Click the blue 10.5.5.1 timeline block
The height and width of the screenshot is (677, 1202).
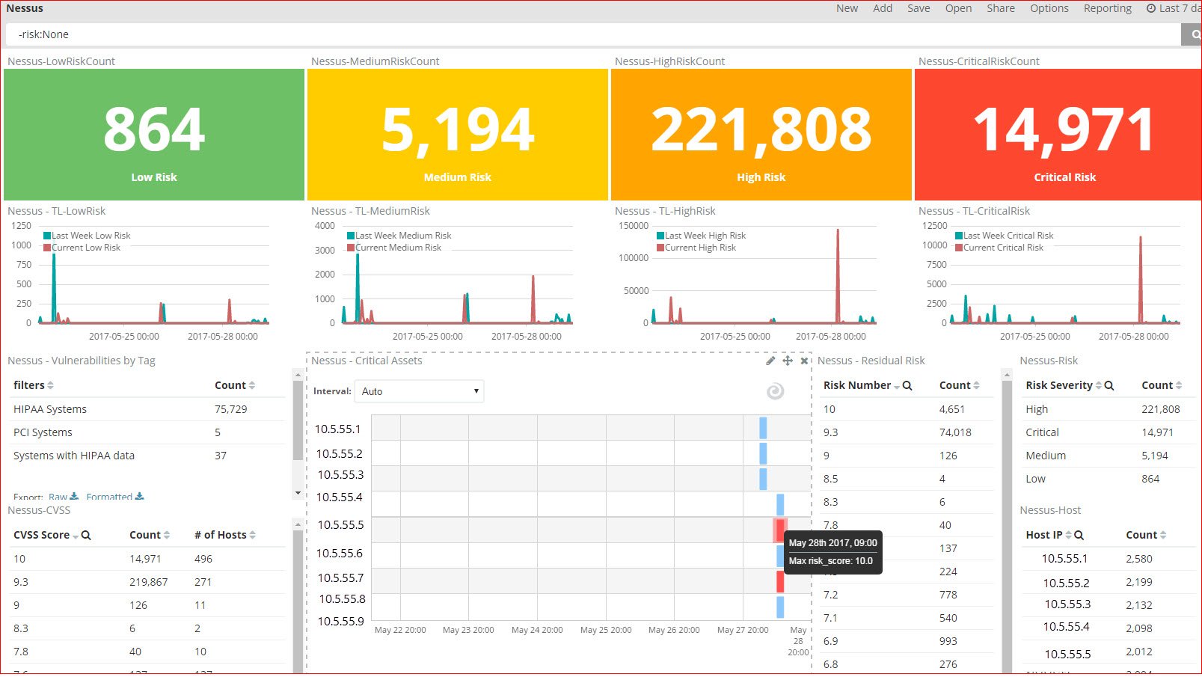[763, 428]
